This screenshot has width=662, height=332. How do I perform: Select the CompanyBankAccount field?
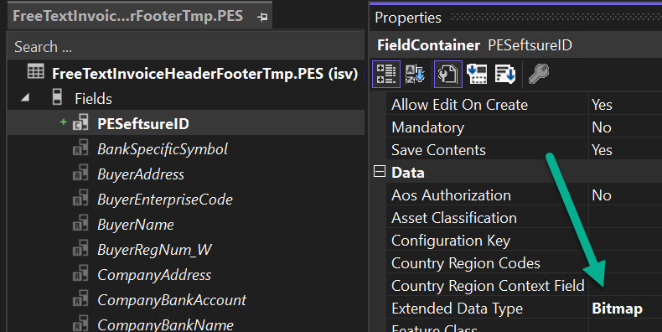point(172,300)
